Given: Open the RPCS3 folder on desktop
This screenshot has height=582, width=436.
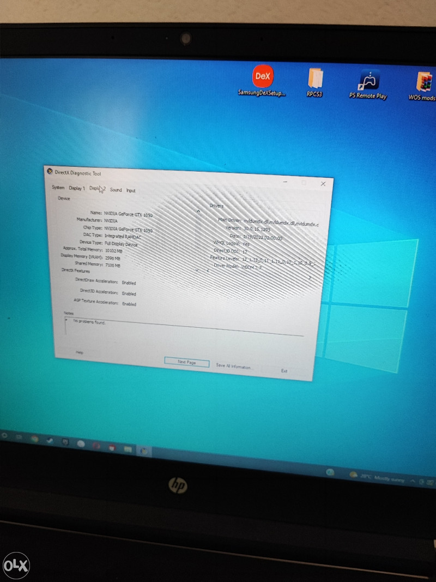Looking at the screenshot, I should click(315, 82).
